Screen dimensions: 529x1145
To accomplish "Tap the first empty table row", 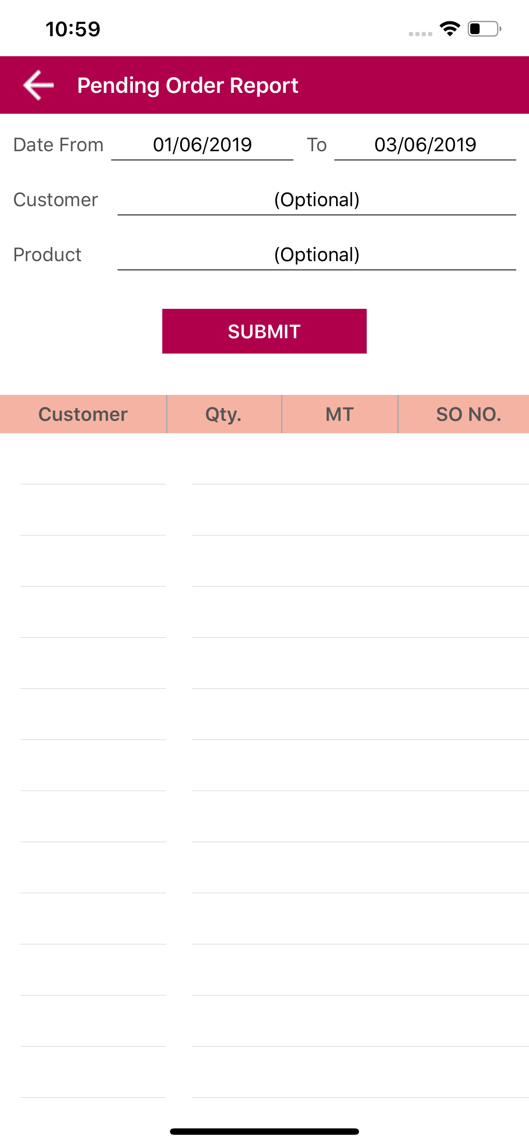I will (264, 459).
